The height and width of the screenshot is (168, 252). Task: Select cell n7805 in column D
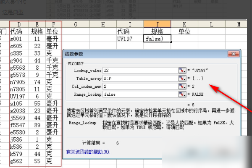coord(19,89)
